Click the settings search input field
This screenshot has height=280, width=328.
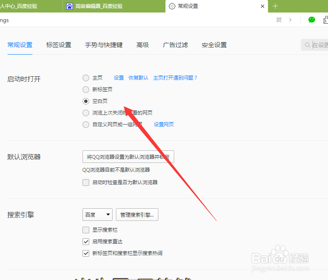pyautogui.click(x=314, y=45)
